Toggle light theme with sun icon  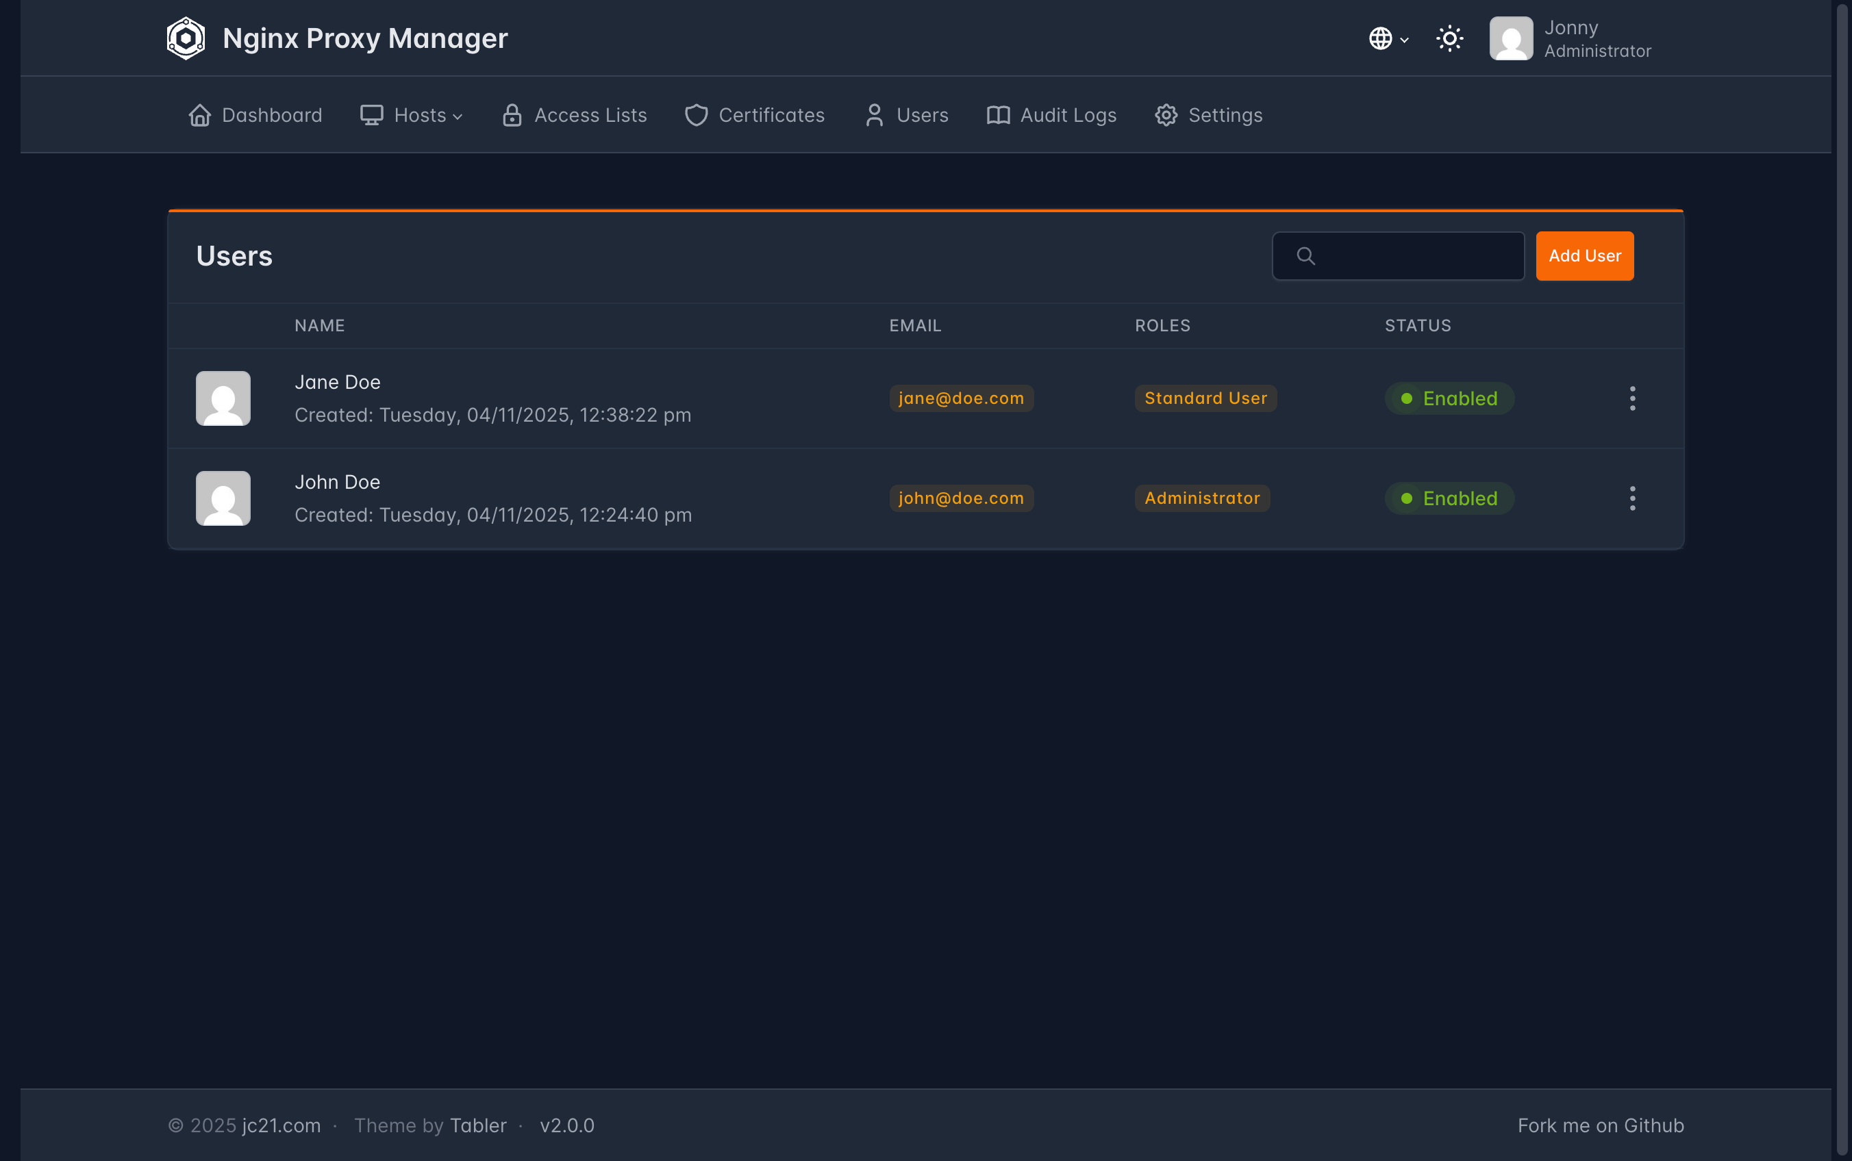[1449, 38]
